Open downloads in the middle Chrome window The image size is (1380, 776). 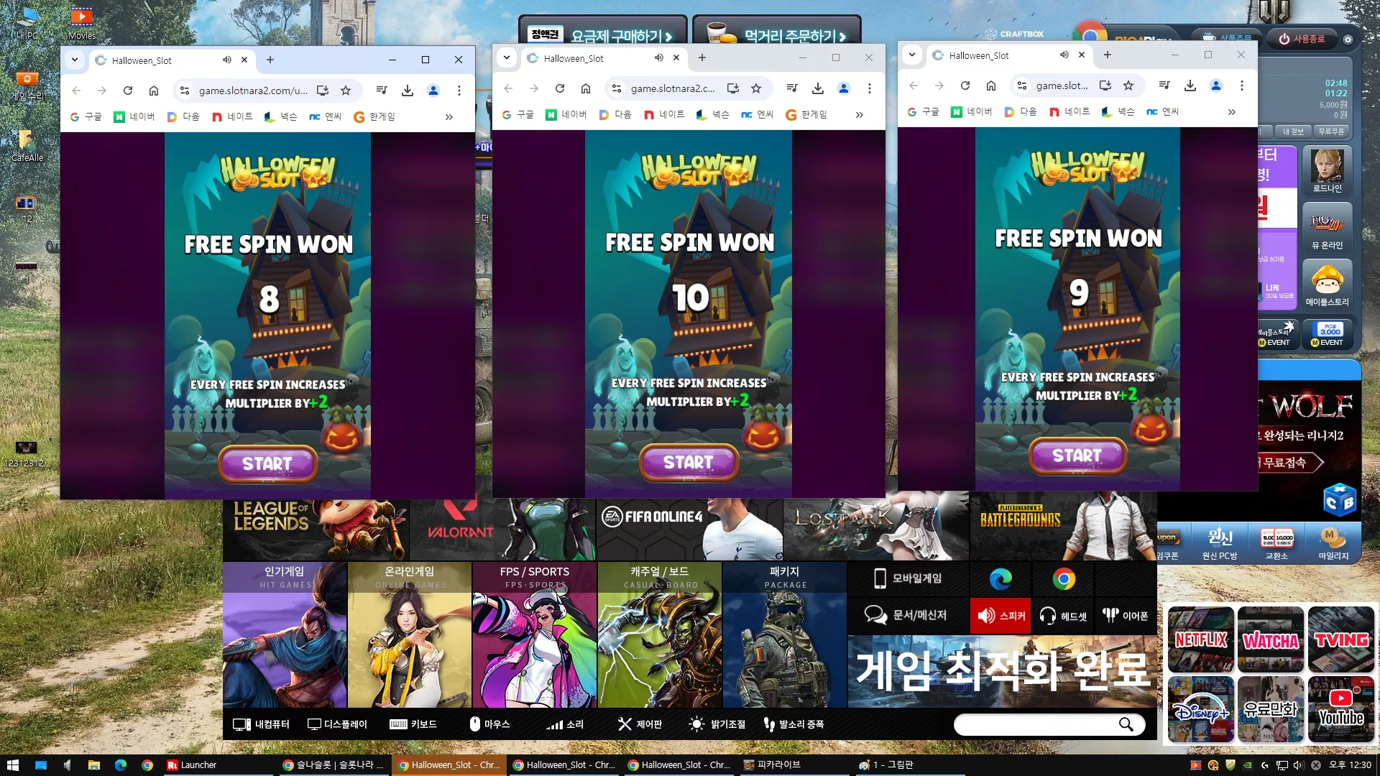tap(818, 88)
